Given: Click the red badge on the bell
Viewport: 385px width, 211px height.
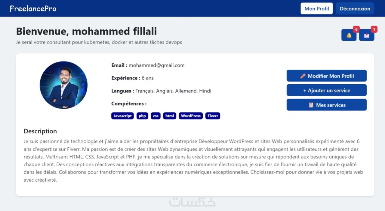Looking at the screenshot, I should coord(356,29).
